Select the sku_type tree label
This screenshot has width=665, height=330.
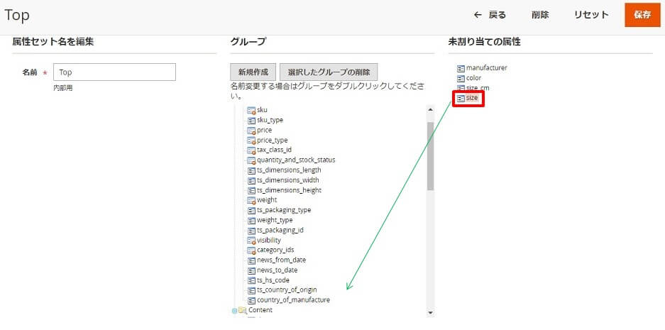[x=270, y=121]
